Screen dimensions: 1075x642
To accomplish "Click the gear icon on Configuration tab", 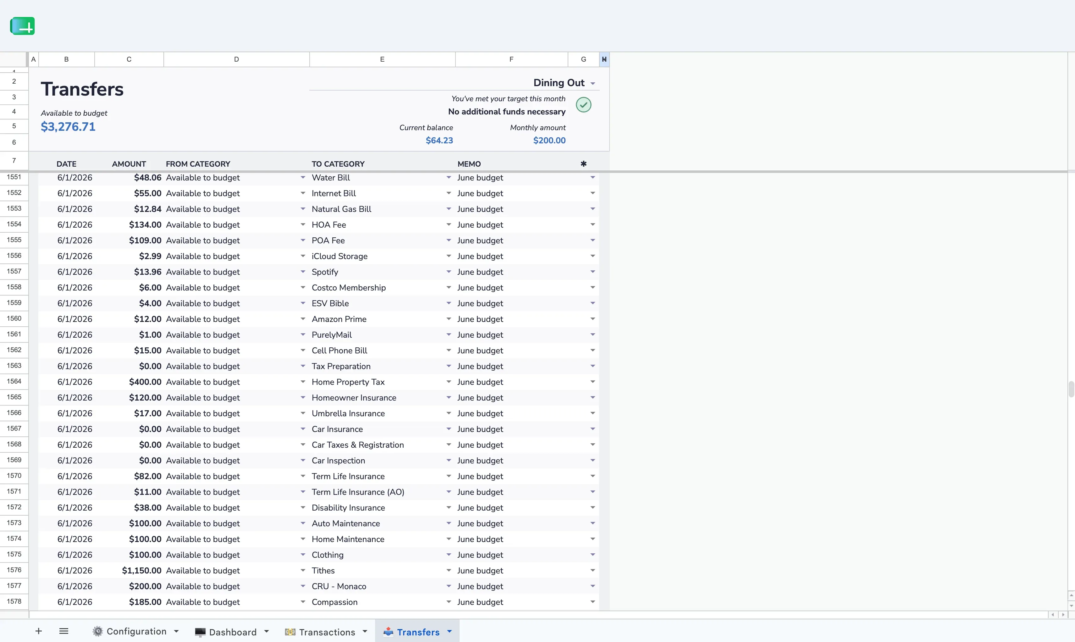I will [x=98, y=632].
